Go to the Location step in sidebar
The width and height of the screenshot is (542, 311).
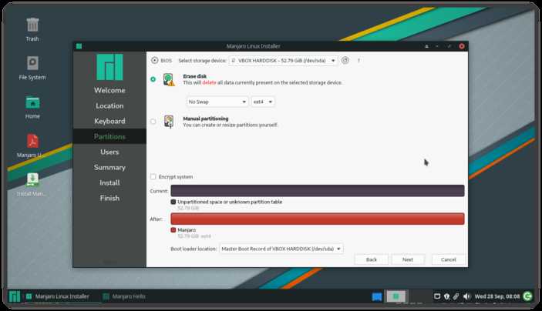coord(109,105)
